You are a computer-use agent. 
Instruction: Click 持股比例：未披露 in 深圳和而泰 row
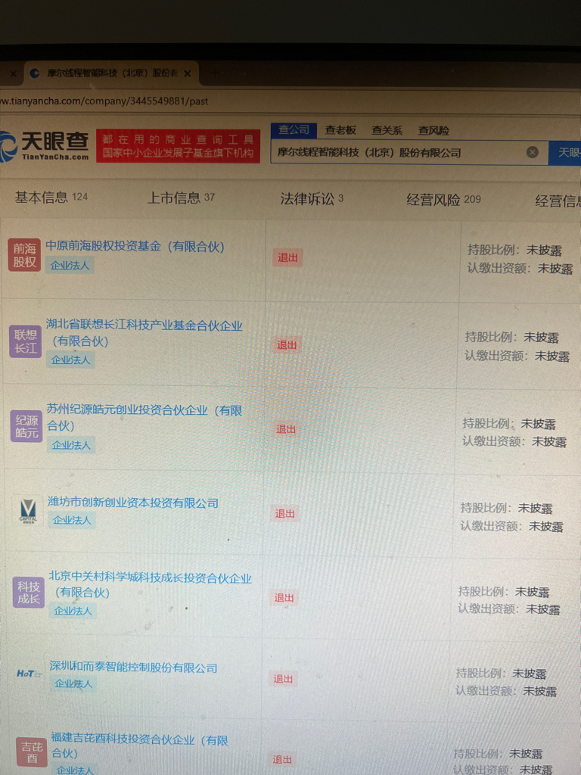(x=501, y=673)
